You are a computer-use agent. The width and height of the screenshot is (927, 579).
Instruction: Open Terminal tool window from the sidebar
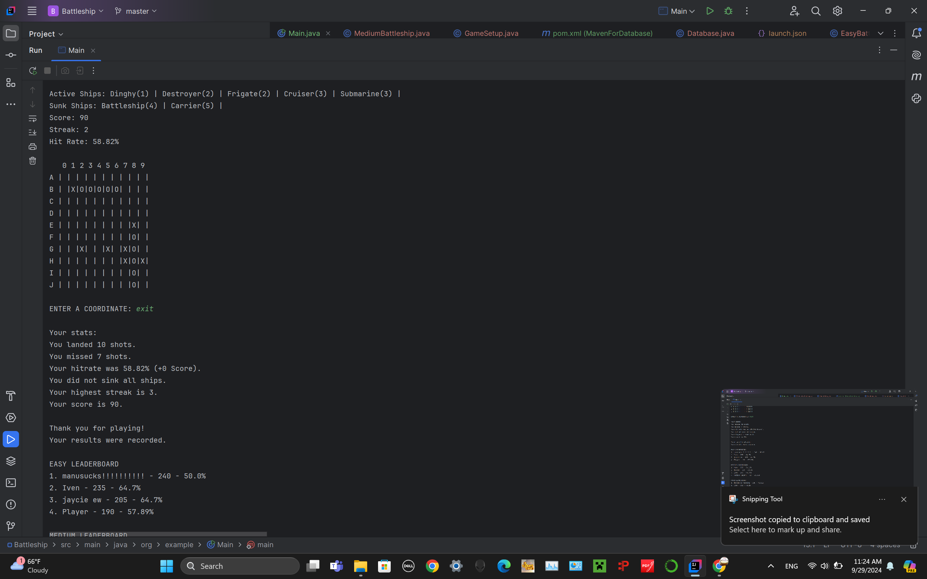[x=11, y=483]
